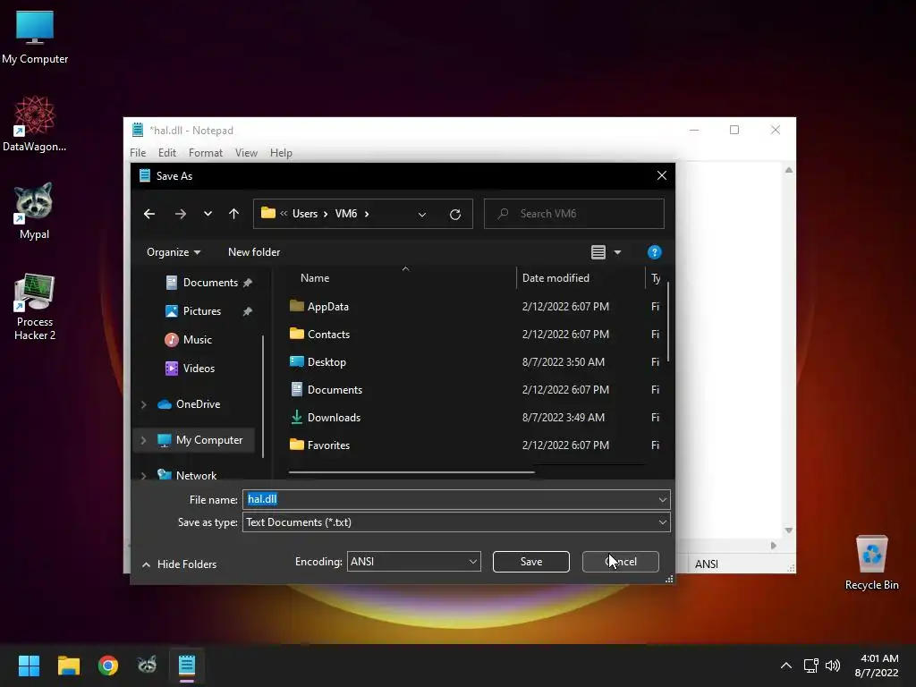
Task: Select Documents in the navigation pane
Action: 208,283
